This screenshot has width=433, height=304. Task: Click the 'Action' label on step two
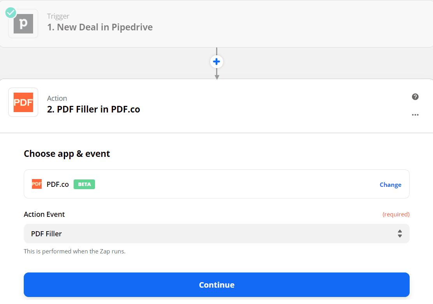(57, 98)
